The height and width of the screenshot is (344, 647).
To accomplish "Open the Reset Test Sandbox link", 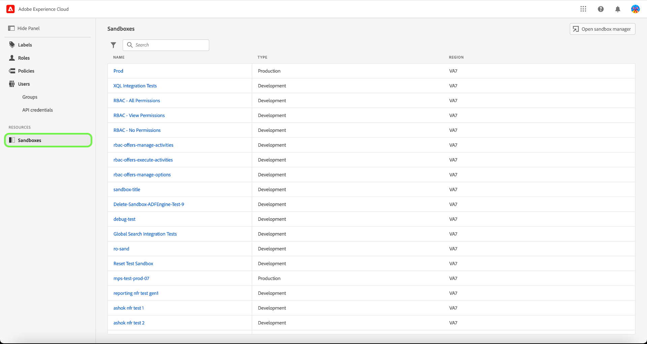I will pos(133,263).
